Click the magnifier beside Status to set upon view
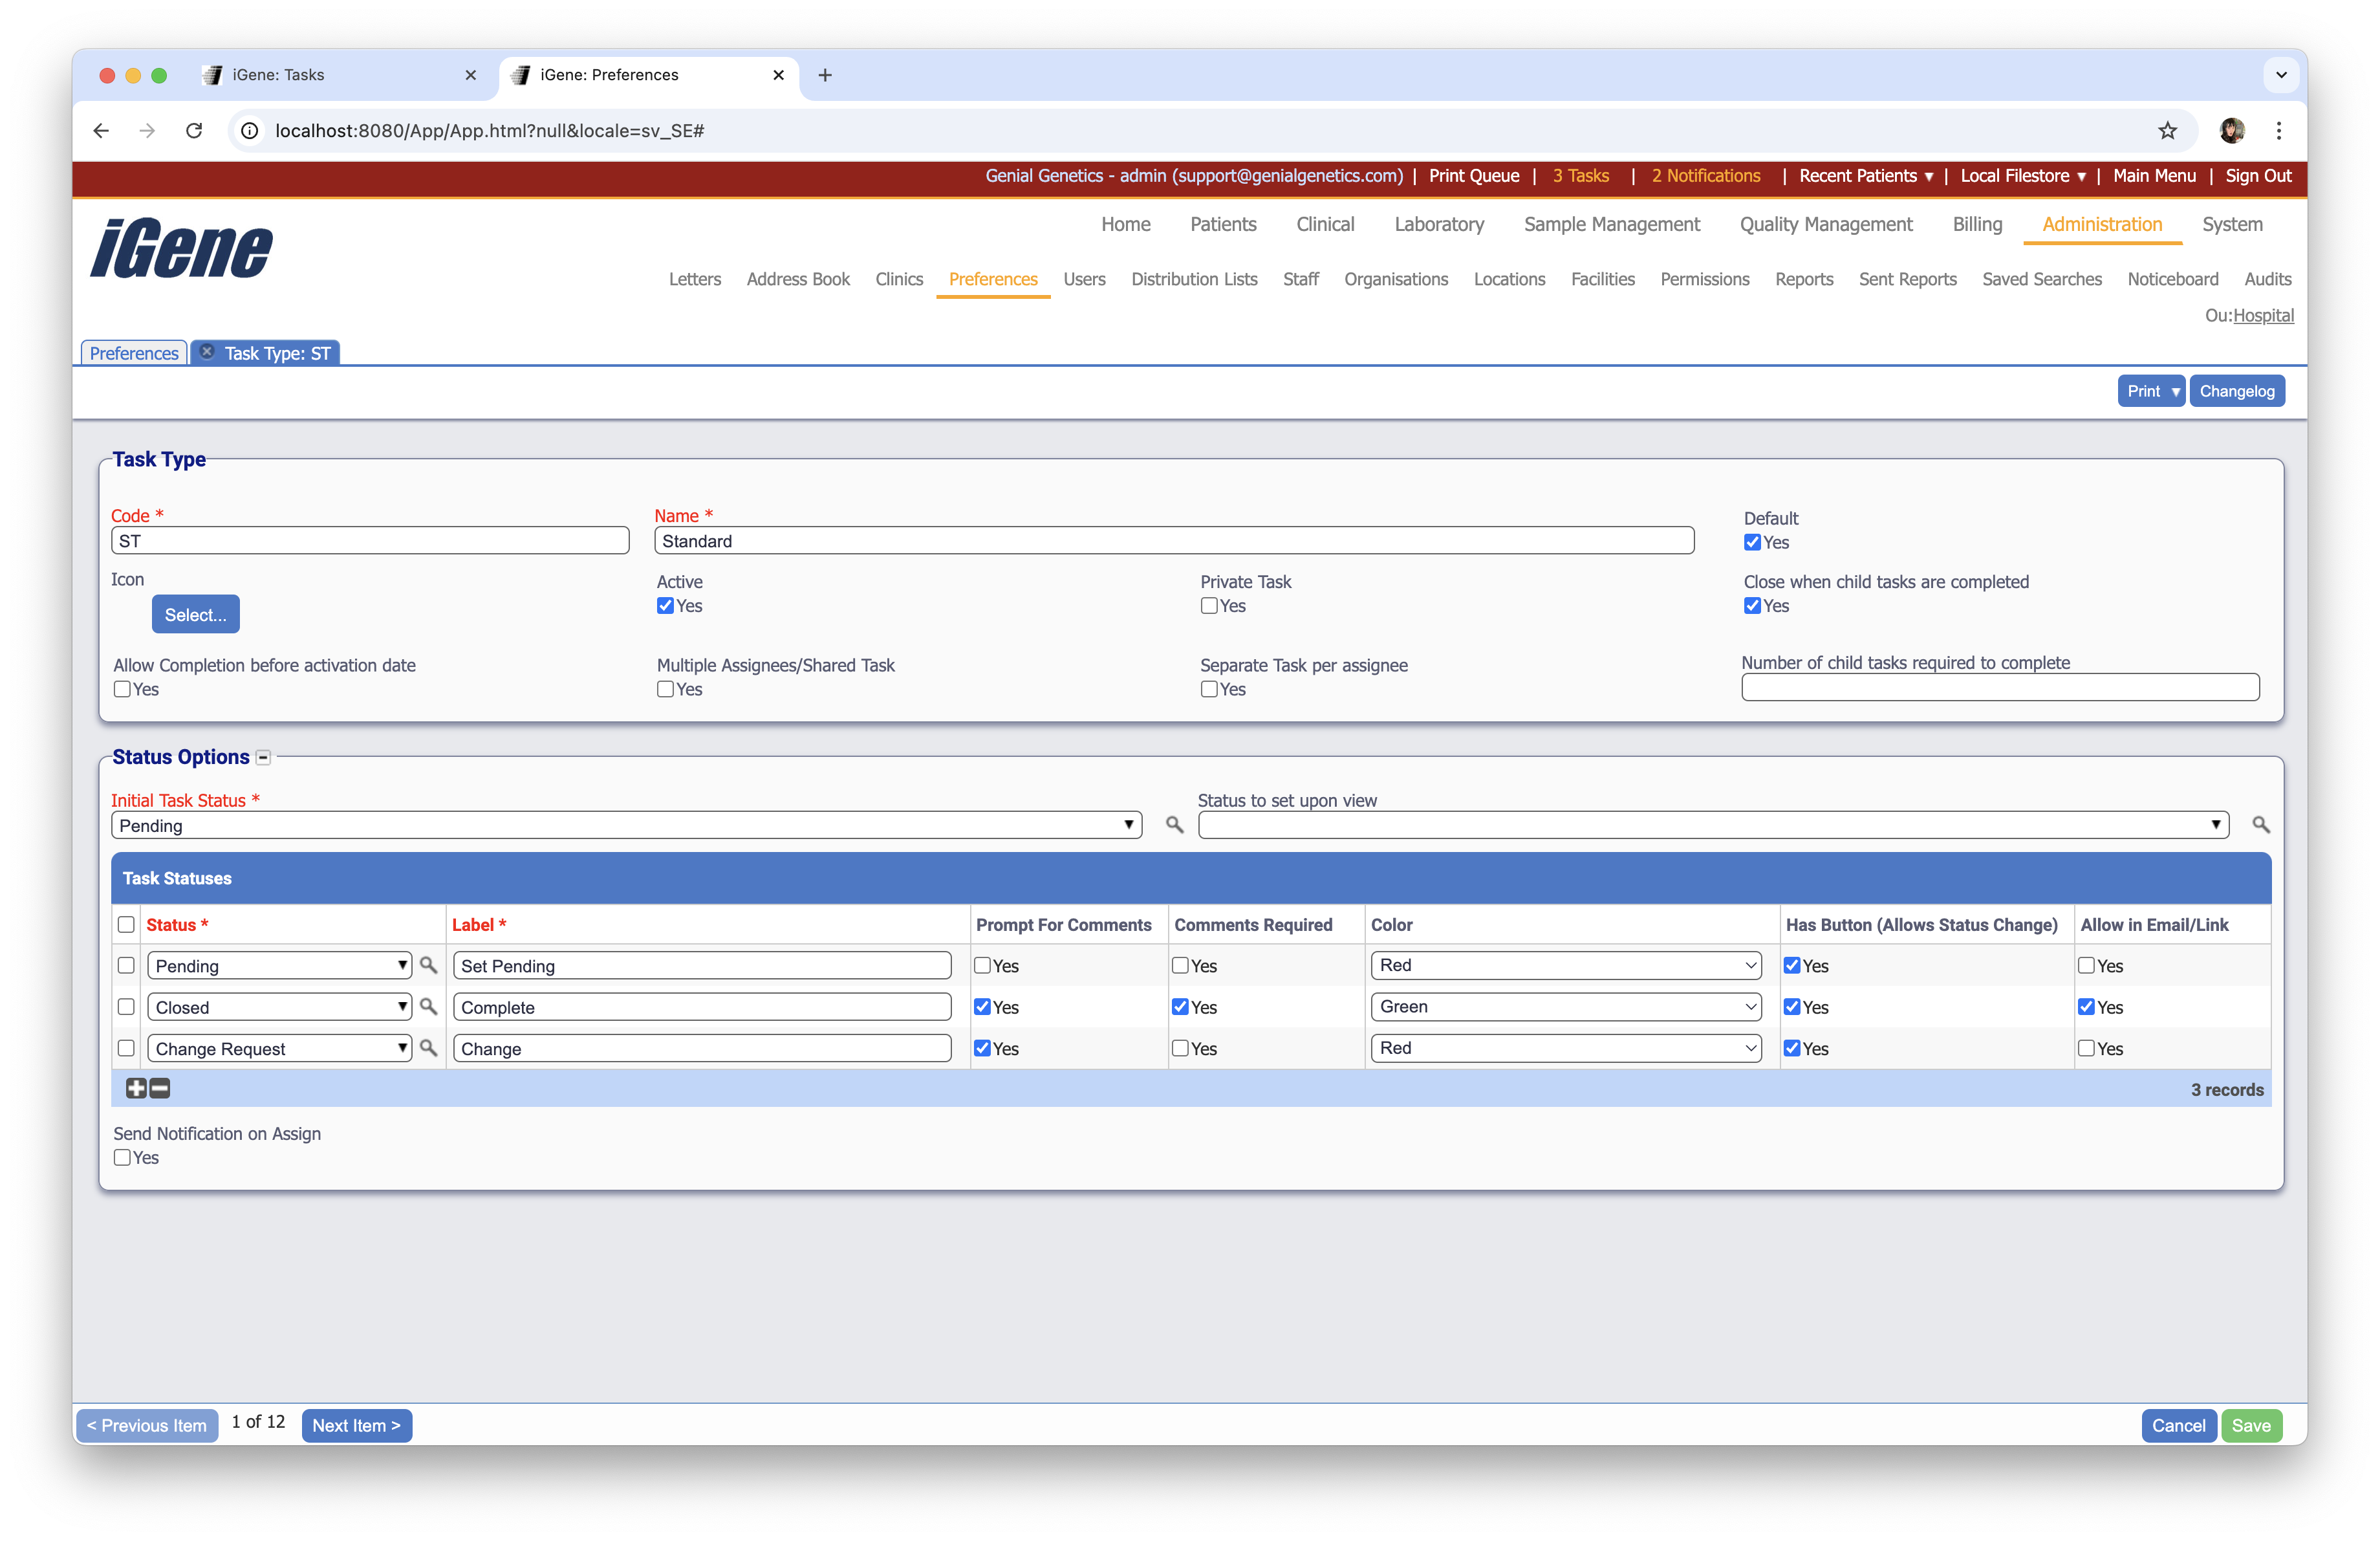 coord(2260,825)
